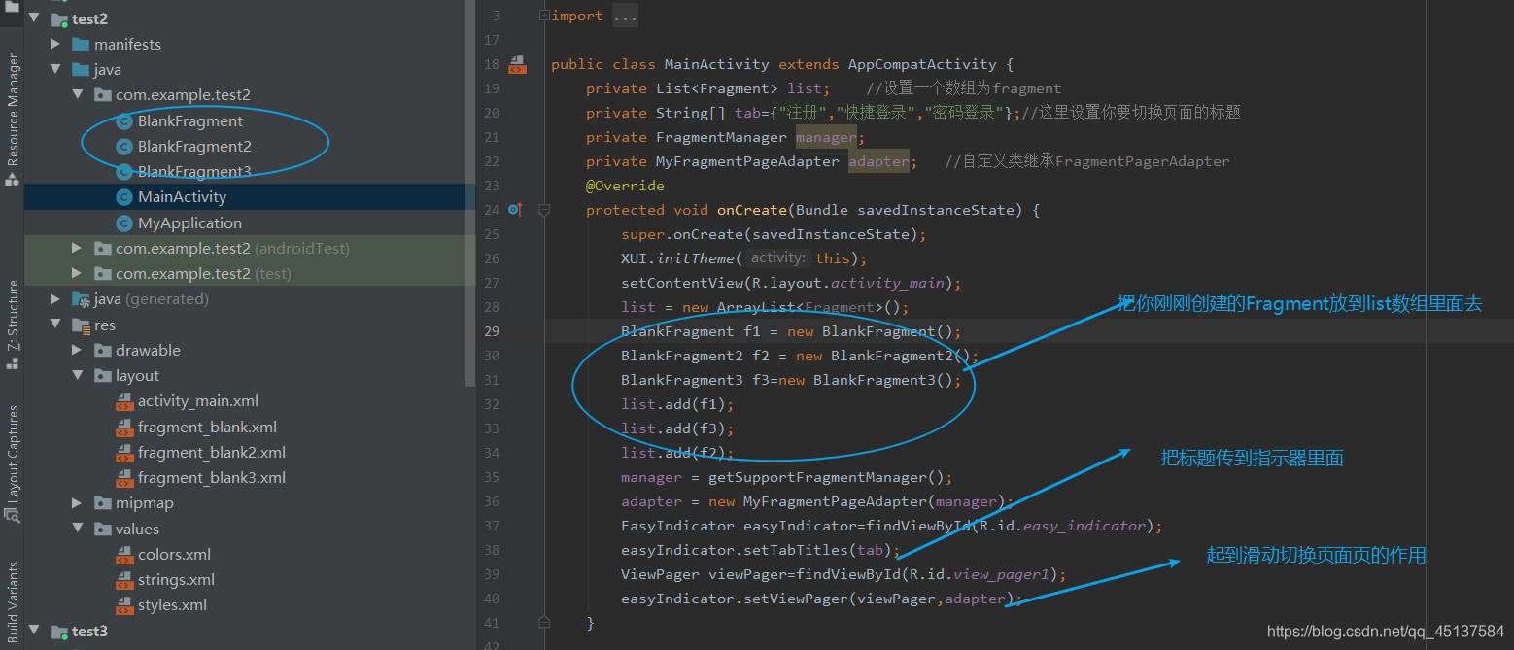This screenshot has width=1514, height=650.
Task: Select BlankFragment3 class icon
Action: pos(123,172)
